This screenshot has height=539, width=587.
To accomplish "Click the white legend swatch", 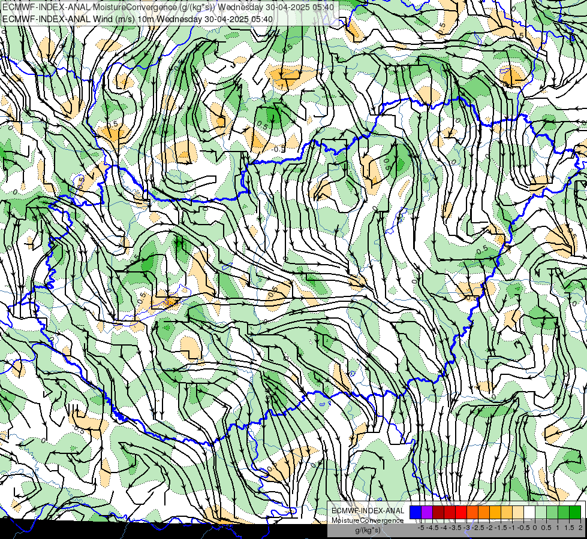I will (529, 512).
